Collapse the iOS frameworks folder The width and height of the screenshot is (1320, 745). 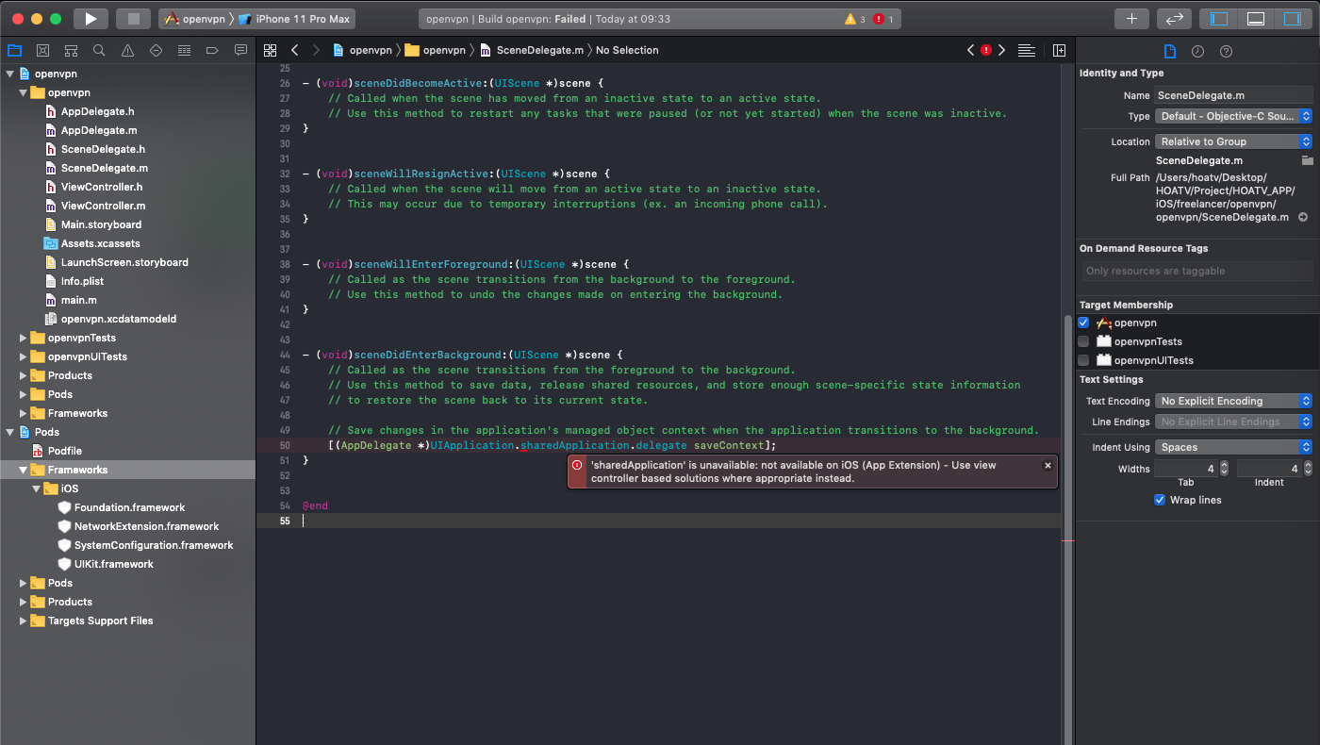(37, 488)
